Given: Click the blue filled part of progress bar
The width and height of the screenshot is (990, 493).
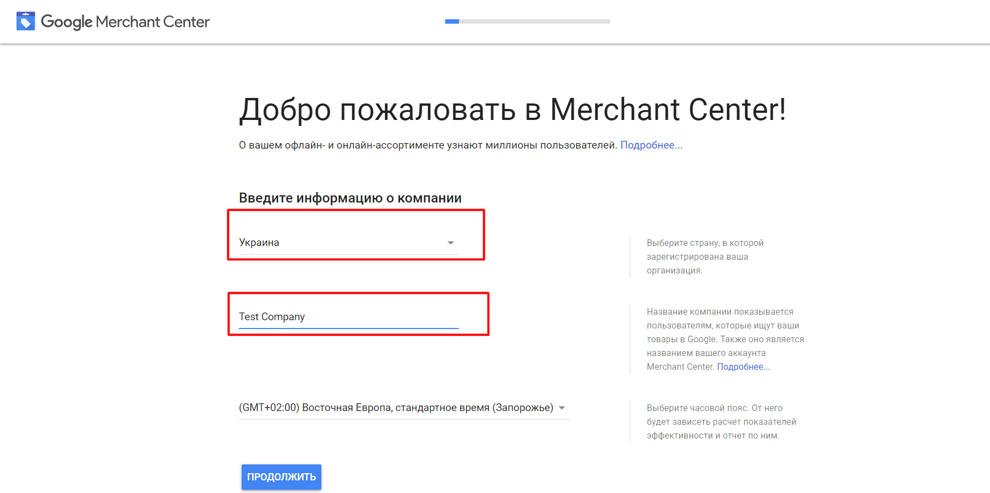Looking at the screenshot, I should click(452, 21).
